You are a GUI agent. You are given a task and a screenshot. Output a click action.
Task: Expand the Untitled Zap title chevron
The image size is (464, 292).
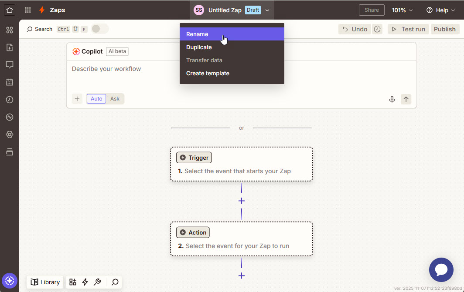pyautogui.click(x=267, y=10)
